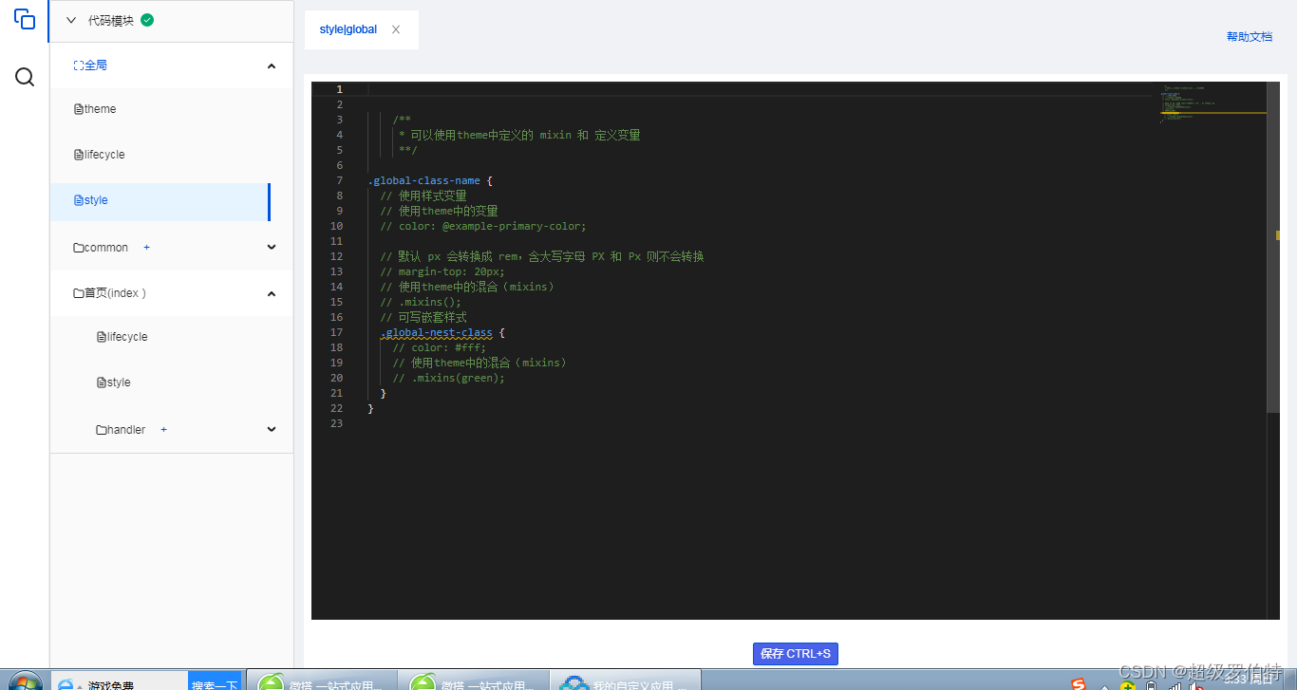The height and width of the screenshot is (690, 1297).
Task: Add a new item to common folder
Action: [146, 248]
